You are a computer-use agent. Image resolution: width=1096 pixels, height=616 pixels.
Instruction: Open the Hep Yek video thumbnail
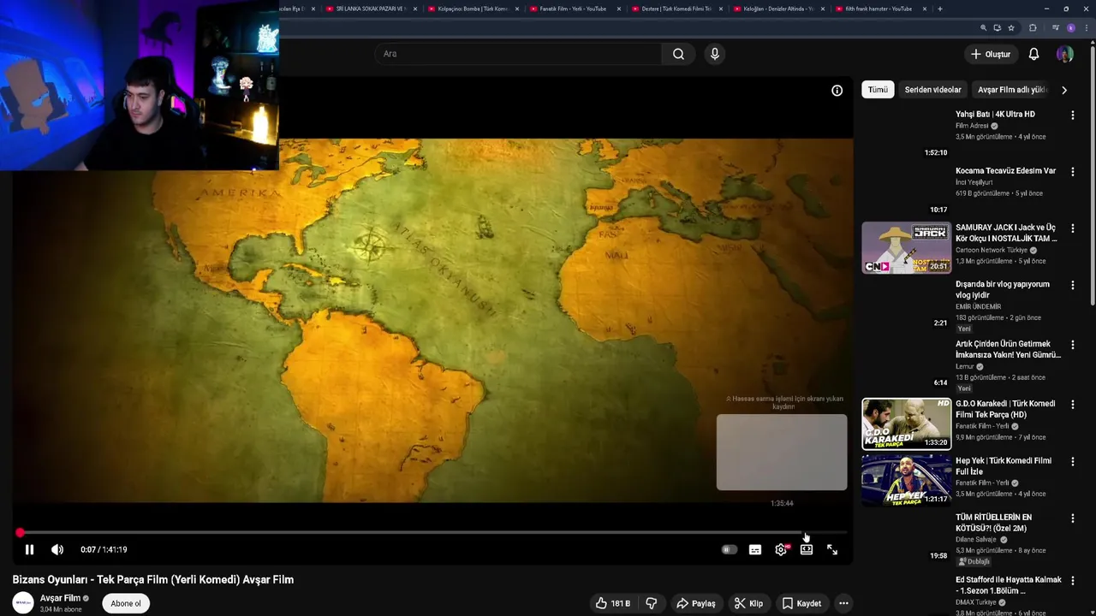[906, 480]
